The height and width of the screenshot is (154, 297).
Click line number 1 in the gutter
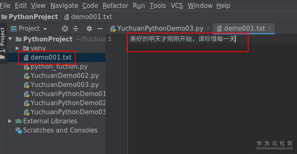[110, 39]
